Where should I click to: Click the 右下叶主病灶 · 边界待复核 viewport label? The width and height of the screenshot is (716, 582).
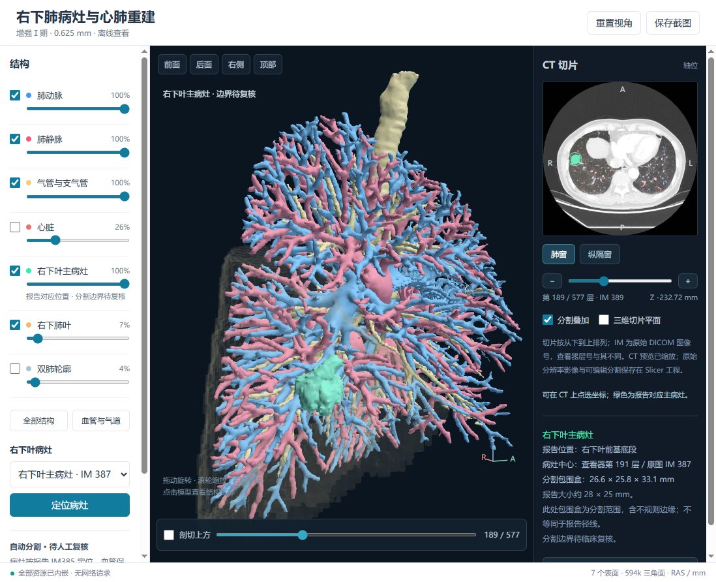tap(209, 94)
